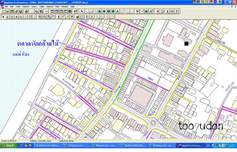Click the Save Table disk icon

click(x=21, y=11)
